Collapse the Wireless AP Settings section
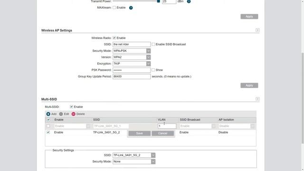Screen dimensions: 304x171 [x=257, y=30]
